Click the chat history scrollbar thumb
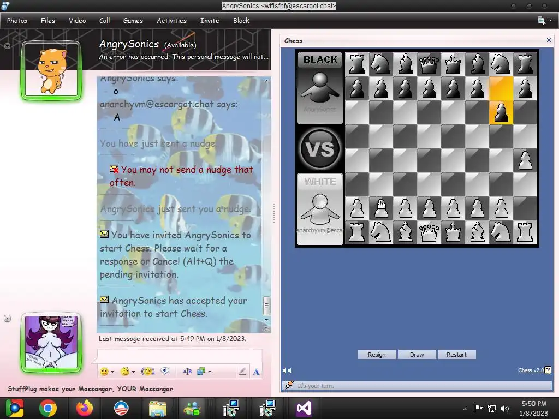 tap(266, 306)
